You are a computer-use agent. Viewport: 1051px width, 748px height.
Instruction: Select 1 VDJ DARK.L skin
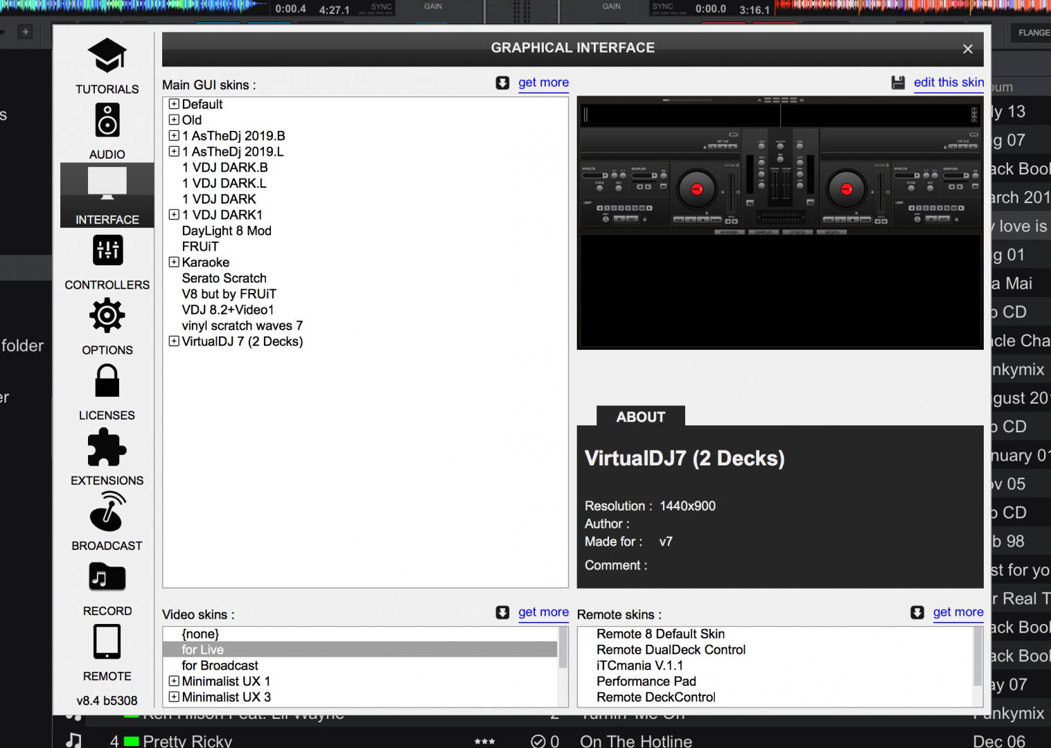pyautogui.click(x=224, y=184)
